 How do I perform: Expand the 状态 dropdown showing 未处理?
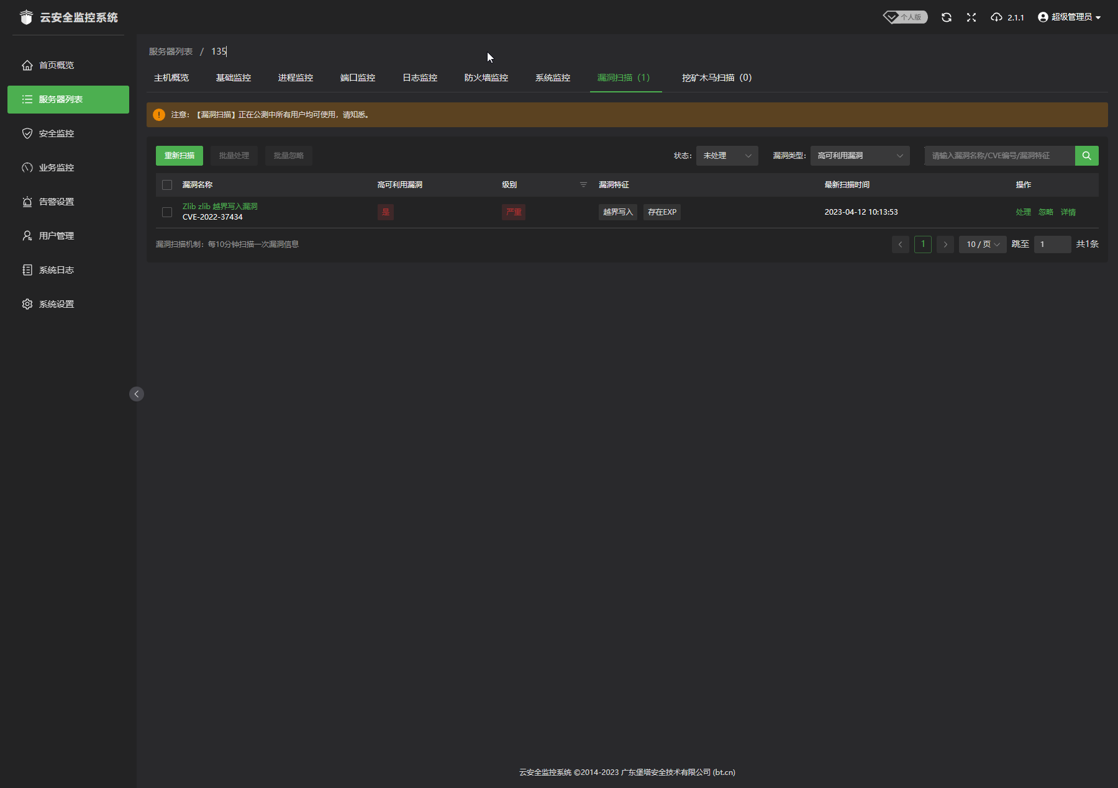[x=727, y=156]
